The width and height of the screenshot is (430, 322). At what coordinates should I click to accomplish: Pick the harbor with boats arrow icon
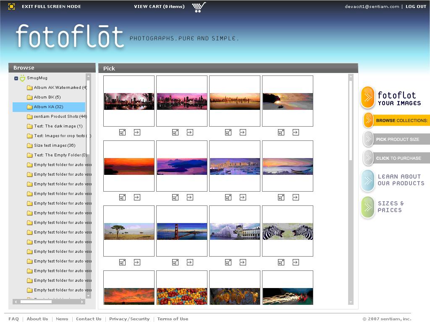(x=243, y=197)
